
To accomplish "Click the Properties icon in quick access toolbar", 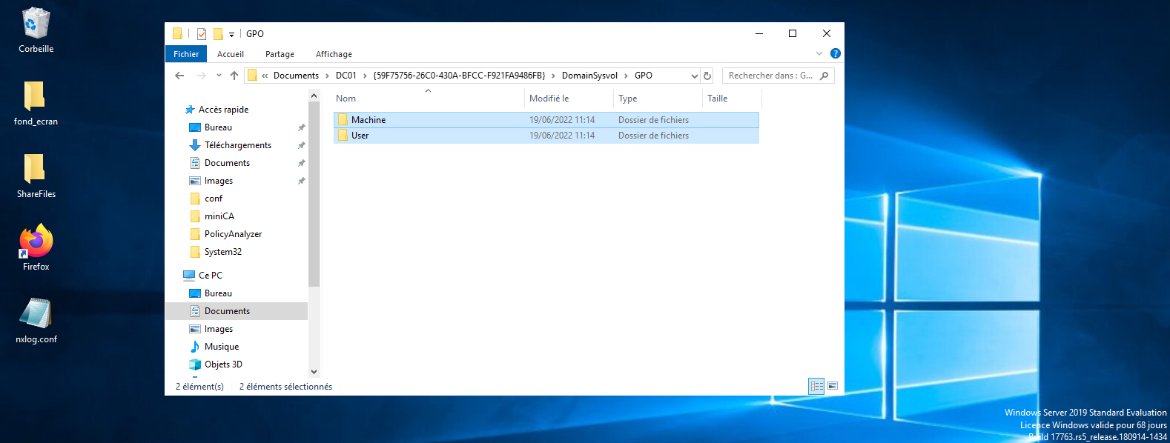I will tap(202, 34).
